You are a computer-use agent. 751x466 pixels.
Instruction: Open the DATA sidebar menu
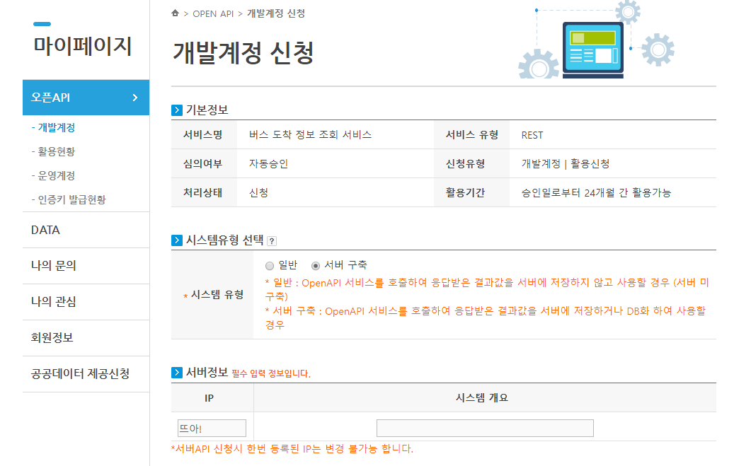(86, 230)
